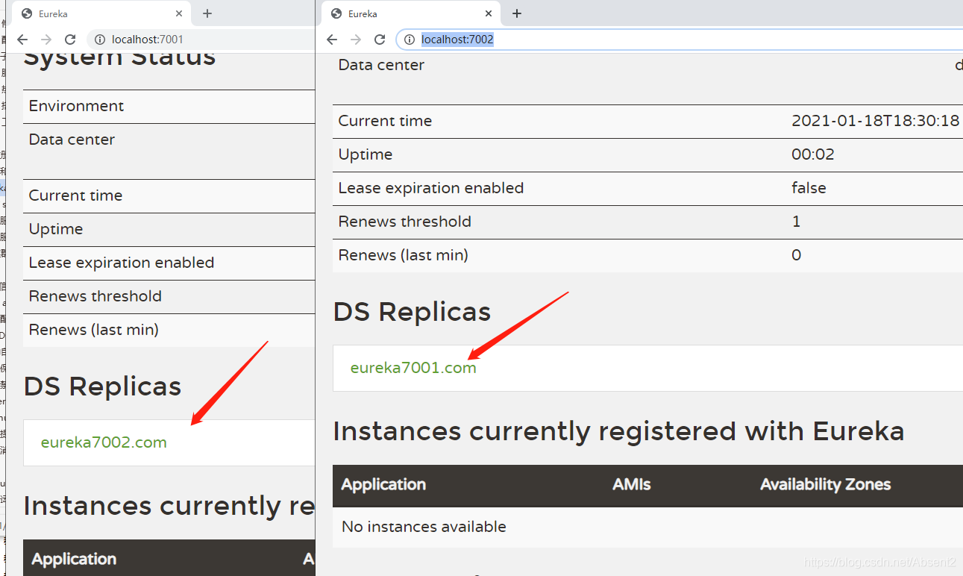Select the Eureka tab in the localhost:7002 window
Viewport: 963px width, 576px height.
point(411,13)
